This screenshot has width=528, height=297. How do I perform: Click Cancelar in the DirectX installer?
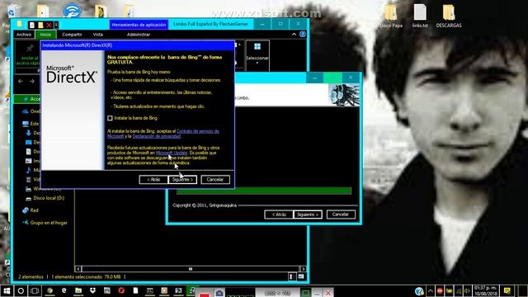pyautogui.click(x=215, y=180)
